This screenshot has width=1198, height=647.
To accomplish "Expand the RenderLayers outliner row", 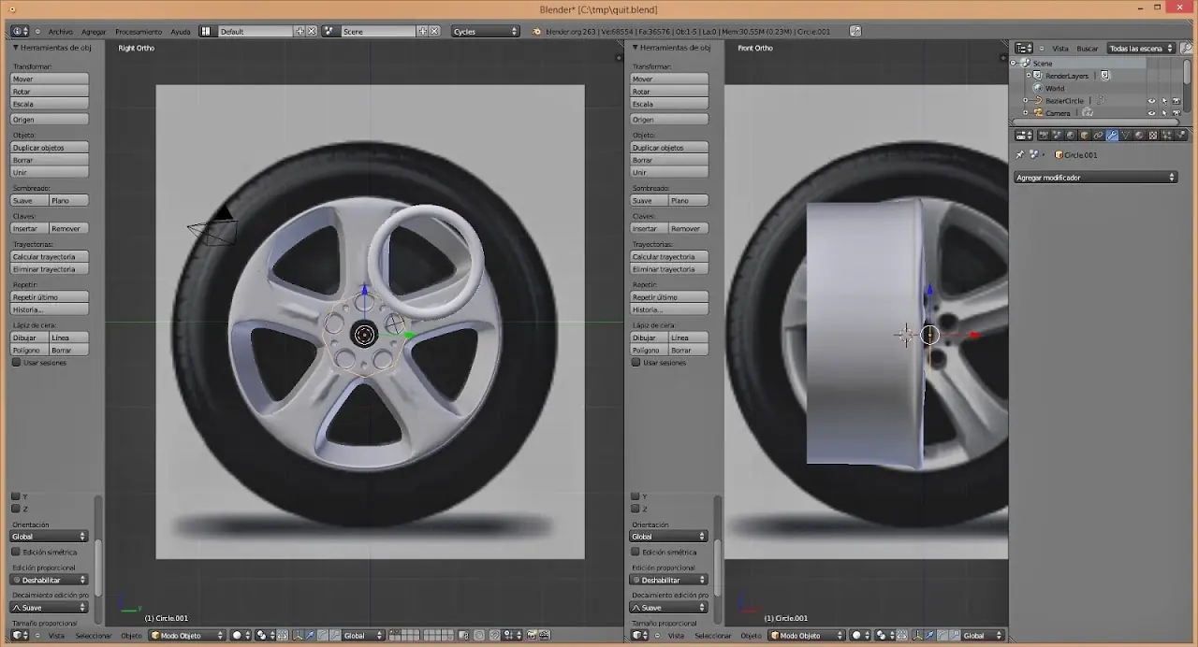I will (x=1029, y=76).
